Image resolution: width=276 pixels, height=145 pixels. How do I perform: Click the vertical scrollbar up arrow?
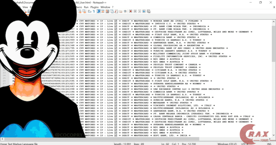(274, 21)
